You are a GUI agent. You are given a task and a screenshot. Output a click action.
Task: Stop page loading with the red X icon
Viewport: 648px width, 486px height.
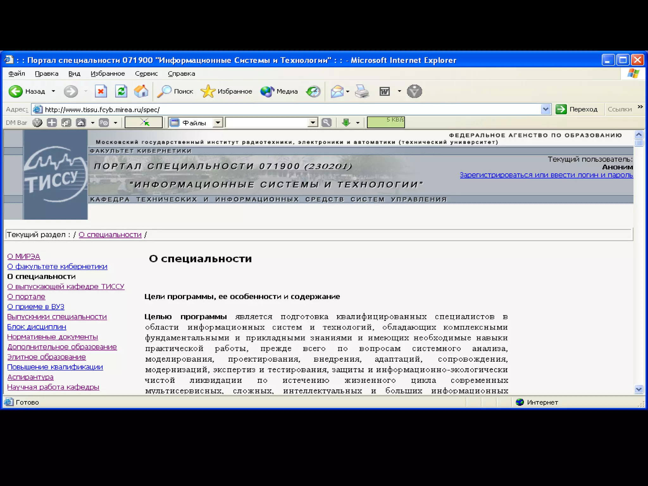pos(101,91)
